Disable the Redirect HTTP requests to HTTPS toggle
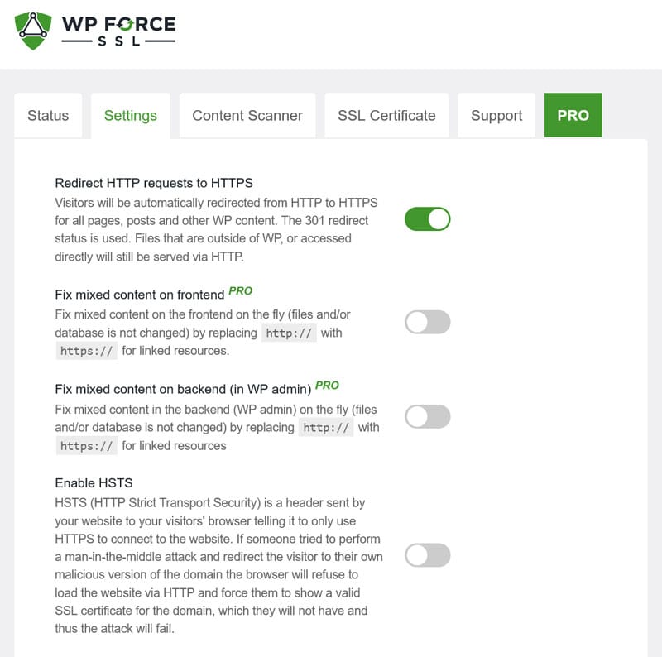This screenshot has height=657, width=662. [426, 218]
